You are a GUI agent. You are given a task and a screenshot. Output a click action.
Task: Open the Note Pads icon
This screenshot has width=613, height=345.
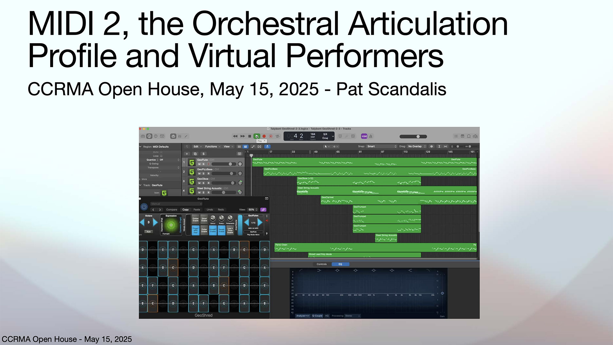click(x=462, y=136)
